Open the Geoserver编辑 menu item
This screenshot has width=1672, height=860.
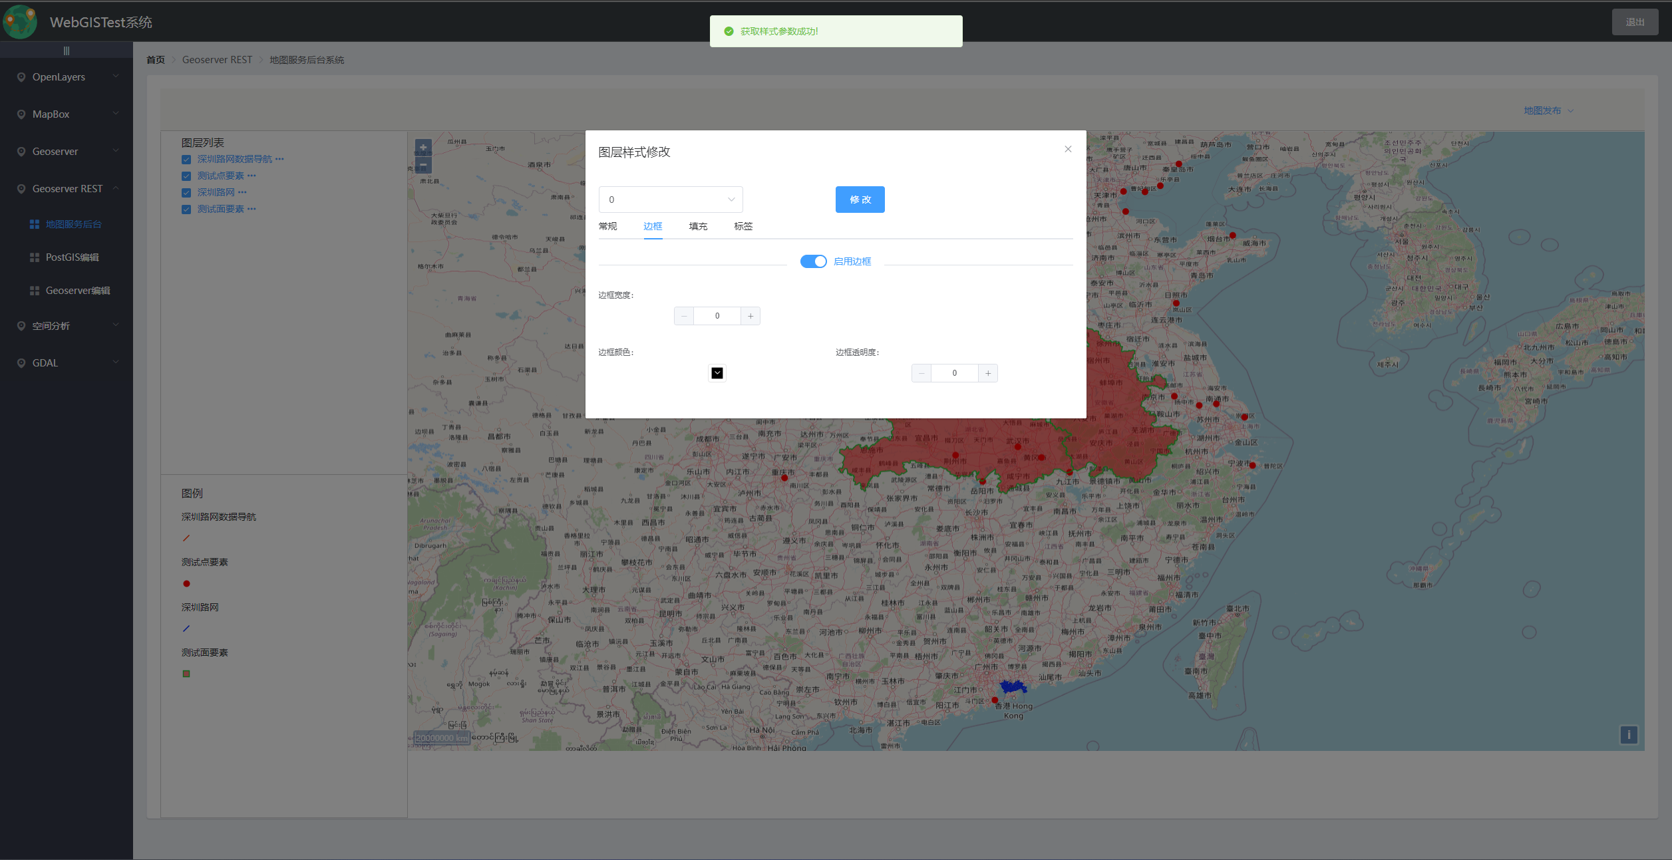point(67,291)
